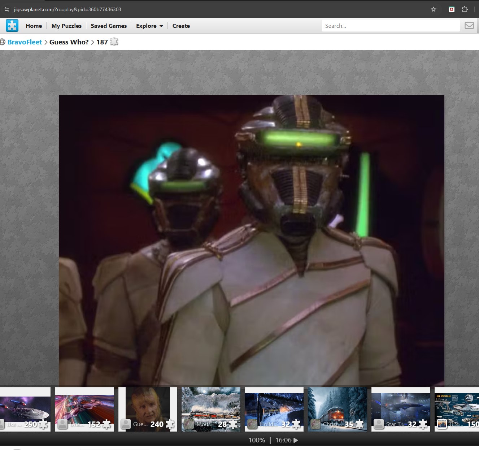Open the Create page
Viewport: 479px width, 450px height.
[x=181, y=26]
